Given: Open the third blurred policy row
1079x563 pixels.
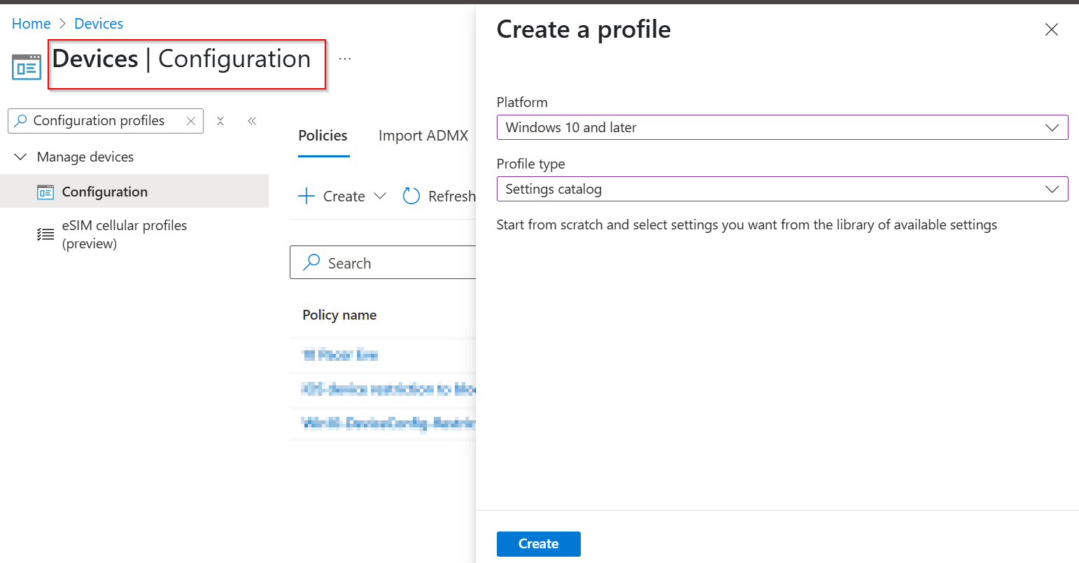Looking at the screenshot, I should point(388,422).
